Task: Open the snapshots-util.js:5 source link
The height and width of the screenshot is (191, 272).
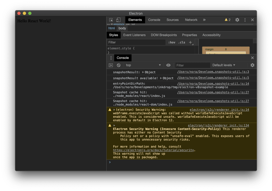Action: (213, 78)
